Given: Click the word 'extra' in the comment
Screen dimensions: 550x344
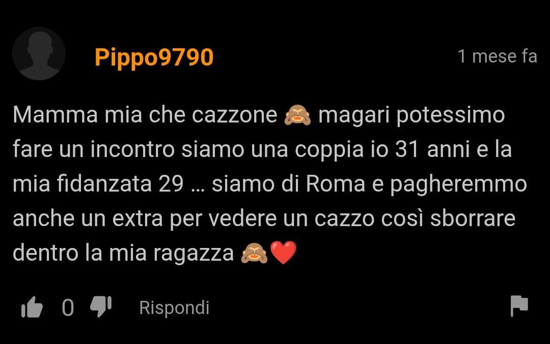Looking at the screenshot, I should (x=137, y=218).
